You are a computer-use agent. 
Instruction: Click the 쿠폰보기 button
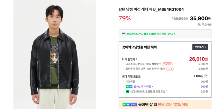[200, 47]
